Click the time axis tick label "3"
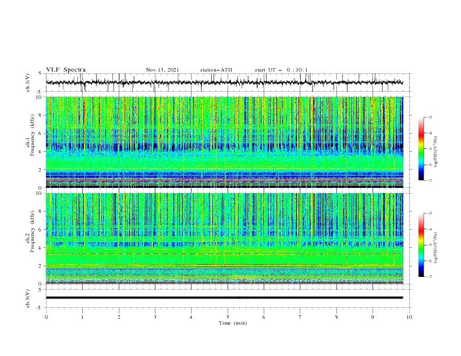Image resolution: width=461 pixels, height=356 pixels. (155, 317)
